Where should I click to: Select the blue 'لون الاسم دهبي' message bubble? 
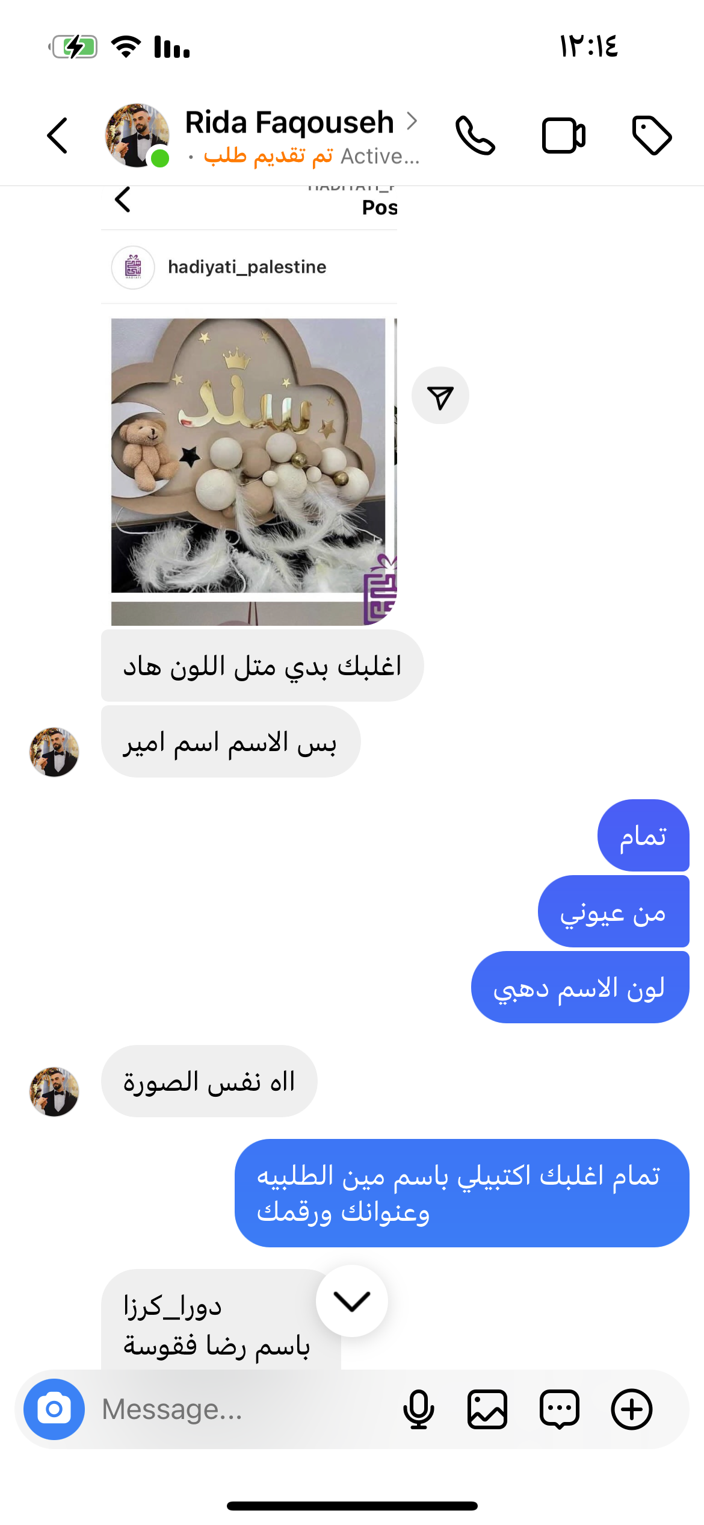tap(580, 987)
